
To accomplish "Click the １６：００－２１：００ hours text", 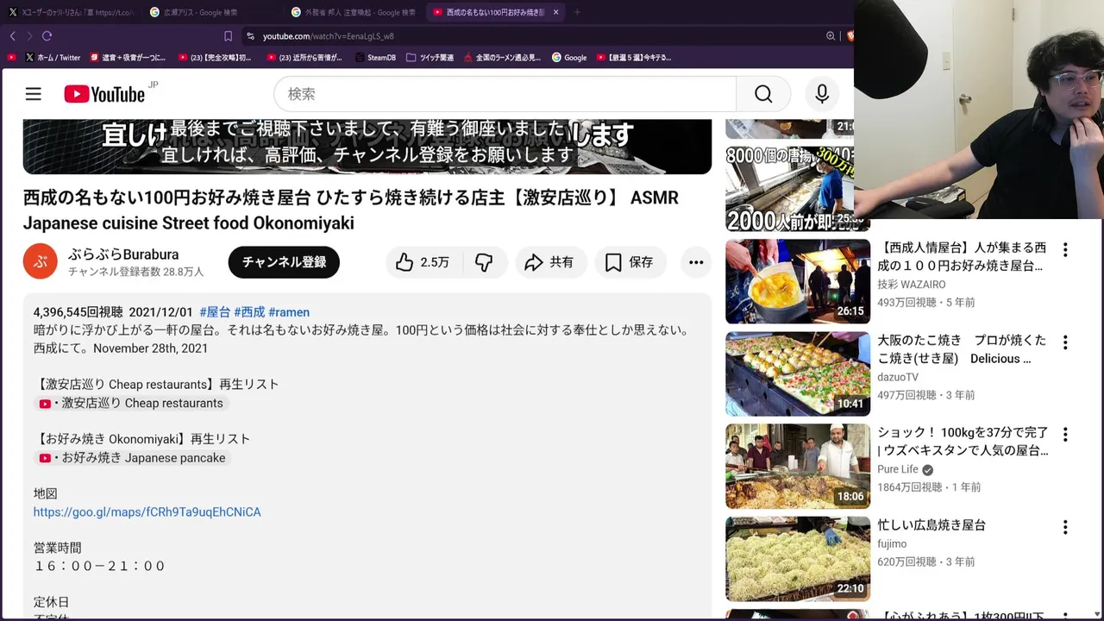I will point(99,567).
